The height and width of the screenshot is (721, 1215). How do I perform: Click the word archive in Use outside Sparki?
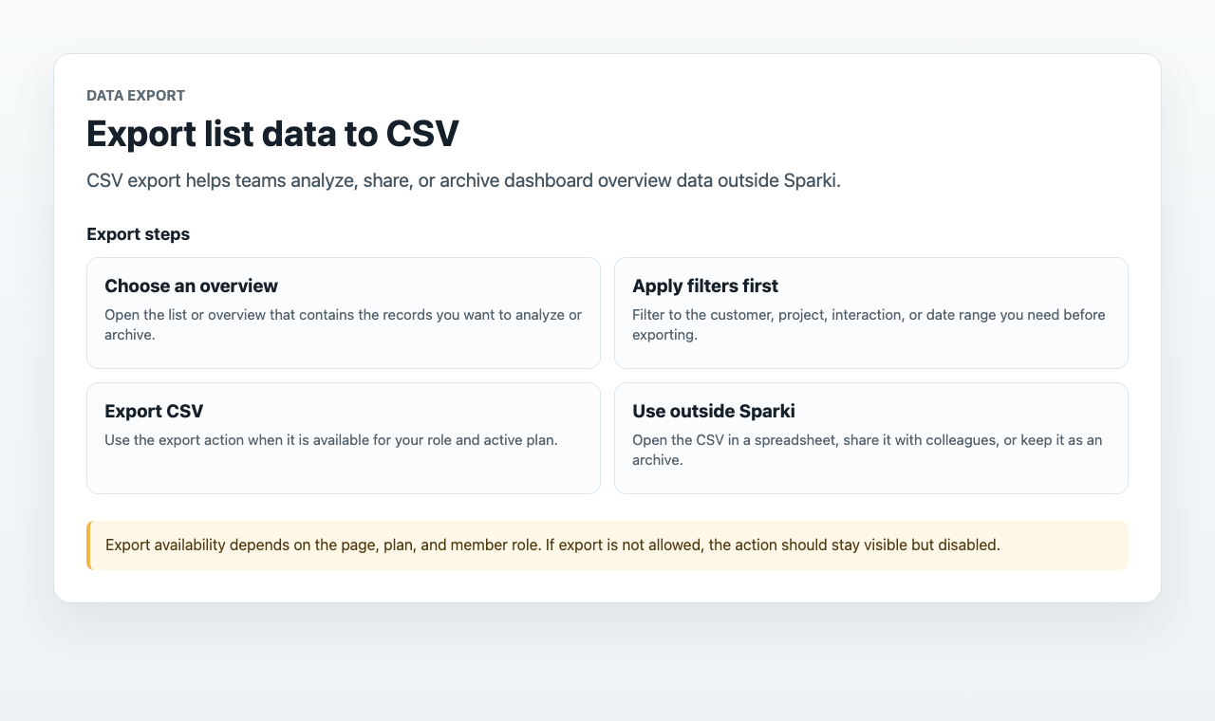tap(657, 459)
